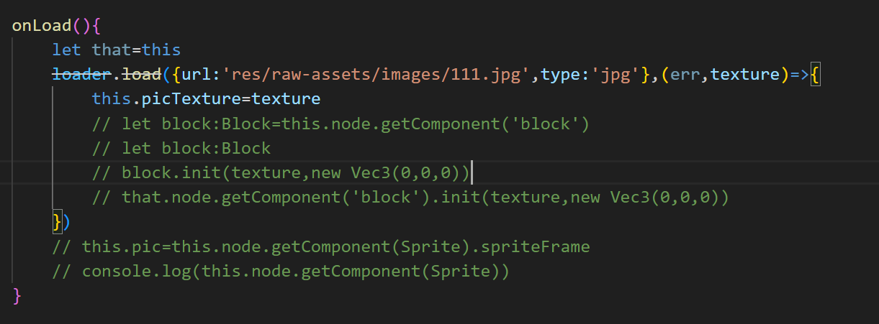Click the 'type' property key
Screen dimensions: 879x324
(x=560, y=73)
